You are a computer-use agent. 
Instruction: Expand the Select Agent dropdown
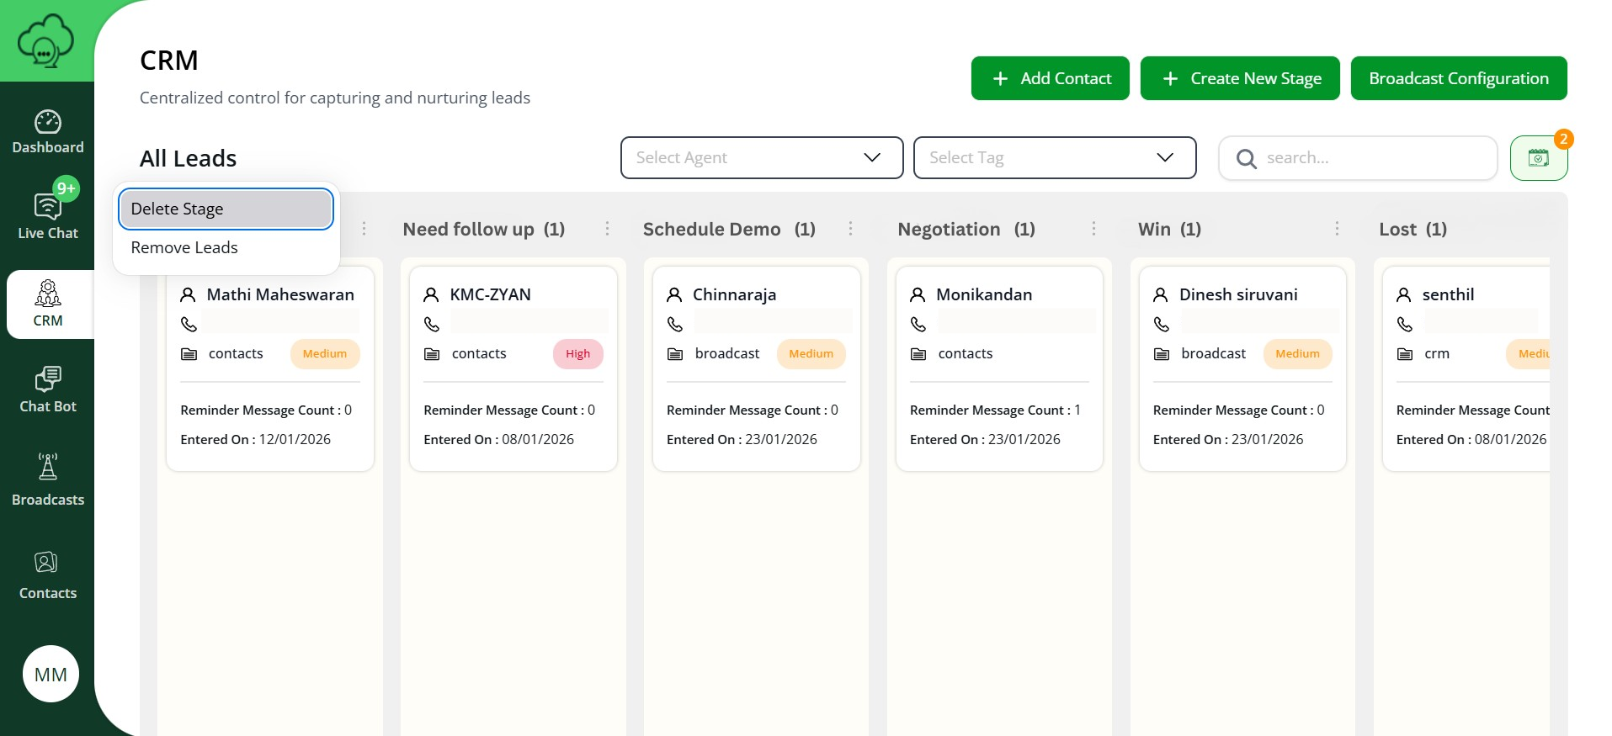761,158
